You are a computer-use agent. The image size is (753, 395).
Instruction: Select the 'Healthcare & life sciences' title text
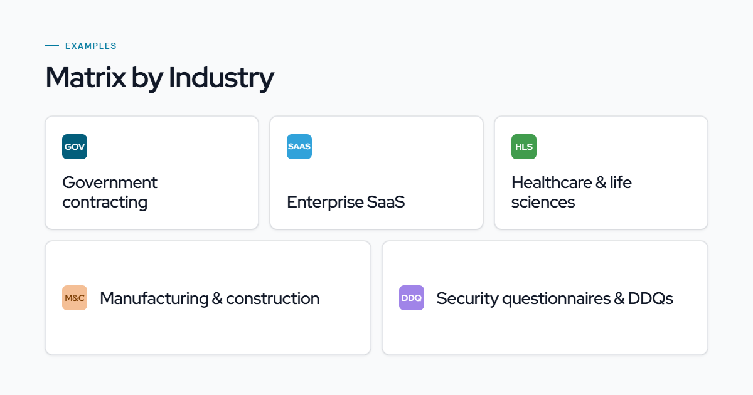click(x=572, y=192)
